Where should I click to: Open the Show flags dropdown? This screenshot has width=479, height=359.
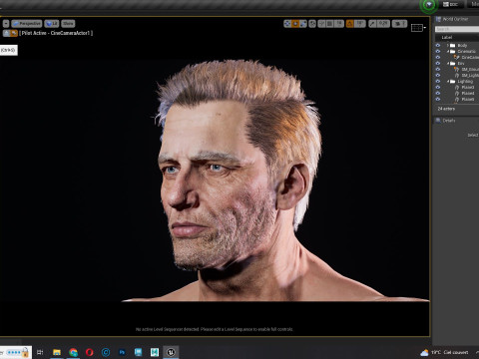[x=68, y=24]
